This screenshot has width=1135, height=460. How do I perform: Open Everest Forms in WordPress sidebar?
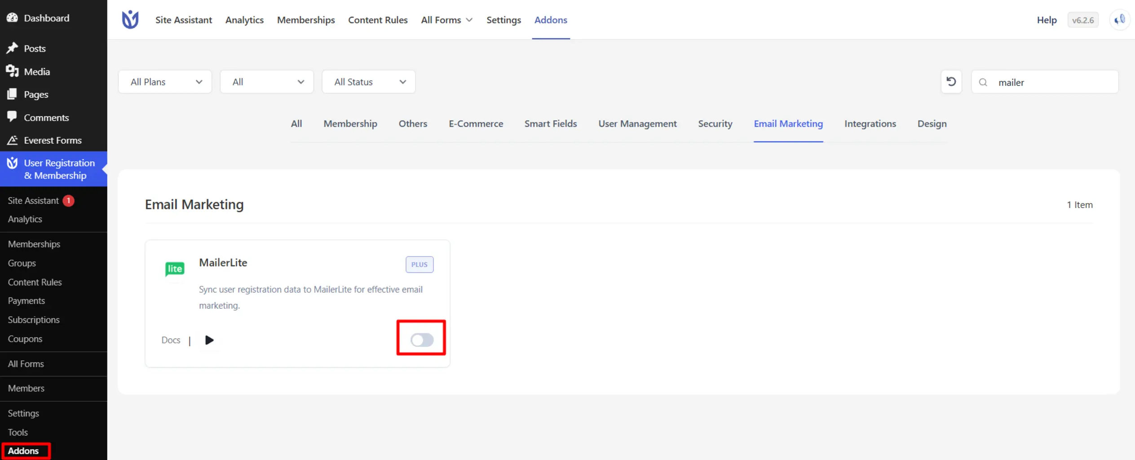click(x=53, y=140)
